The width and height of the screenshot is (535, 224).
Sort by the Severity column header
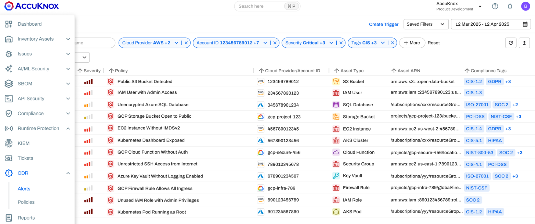coord(91,71)
